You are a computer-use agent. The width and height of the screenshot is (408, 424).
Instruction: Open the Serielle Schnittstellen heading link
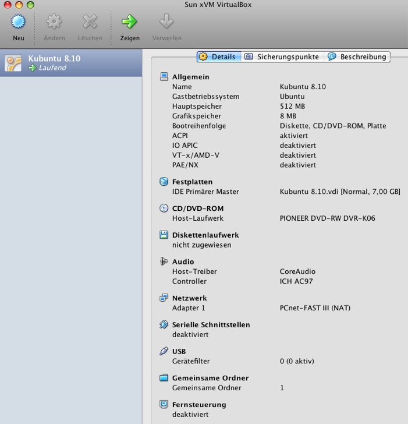tap(211, 324)
